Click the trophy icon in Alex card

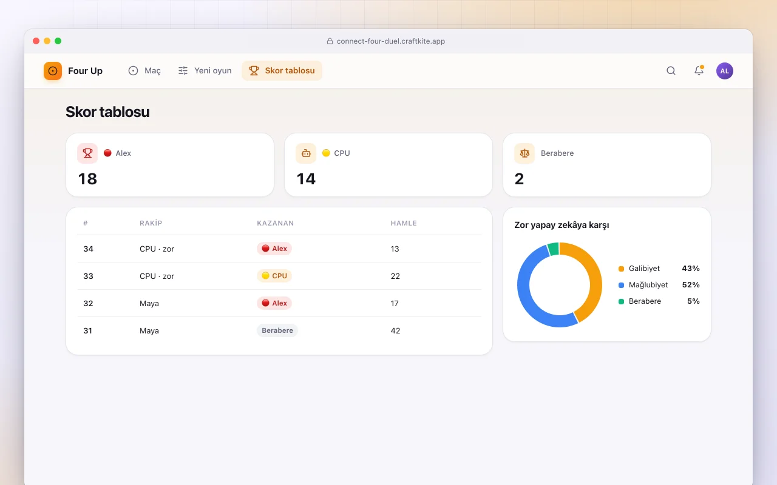[87, 153]
